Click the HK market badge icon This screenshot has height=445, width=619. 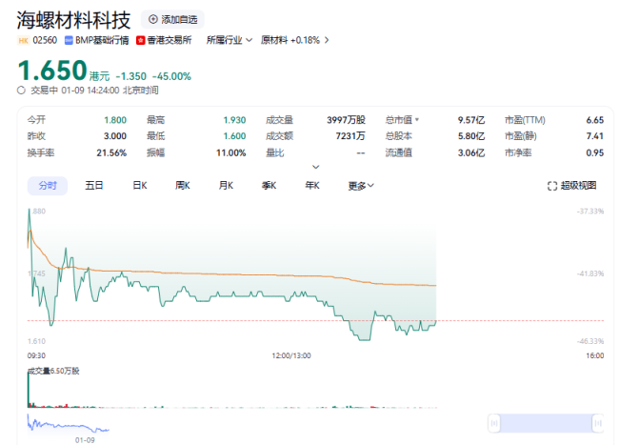[23, 40]
